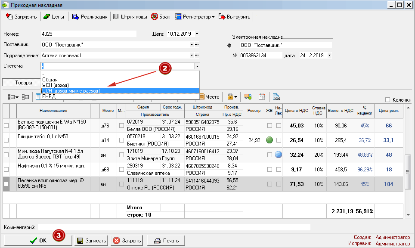This screenshot has height=248, width=415.
Task: Click the Серия column header
Action: coord(143,107)
